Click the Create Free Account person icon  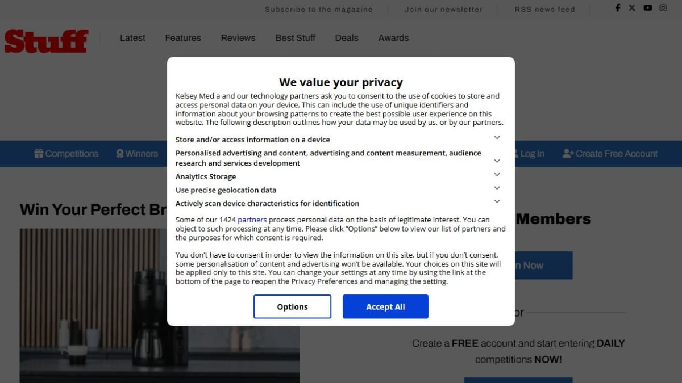coord(568,154)
